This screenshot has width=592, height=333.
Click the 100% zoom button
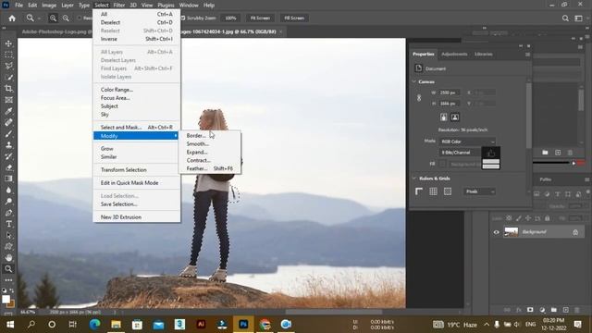(230, 18)
